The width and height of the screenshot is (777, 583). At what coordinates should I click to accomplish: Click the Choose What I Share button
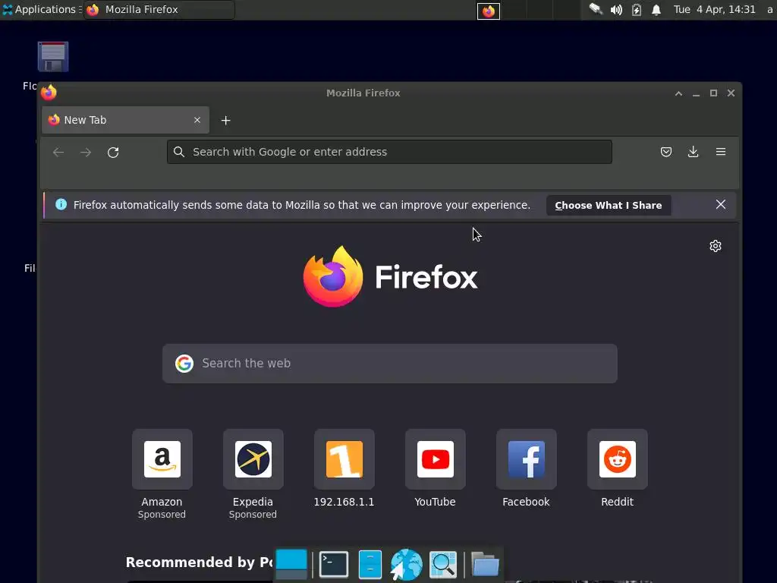point(609,205)
